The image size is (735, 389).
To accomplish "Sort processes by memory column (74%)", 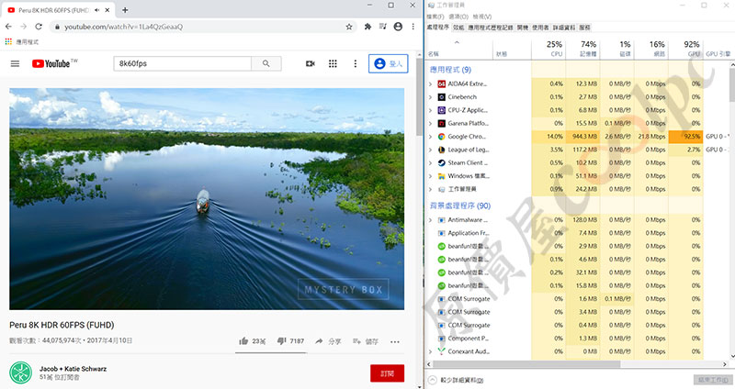I will [582, 49].
